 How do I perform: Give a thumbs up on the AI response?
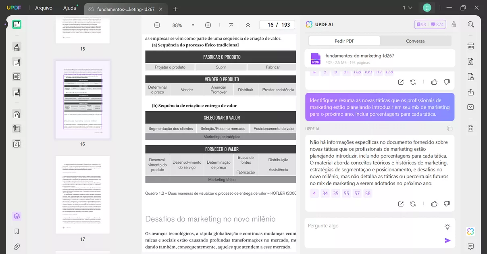click(434, 204)
